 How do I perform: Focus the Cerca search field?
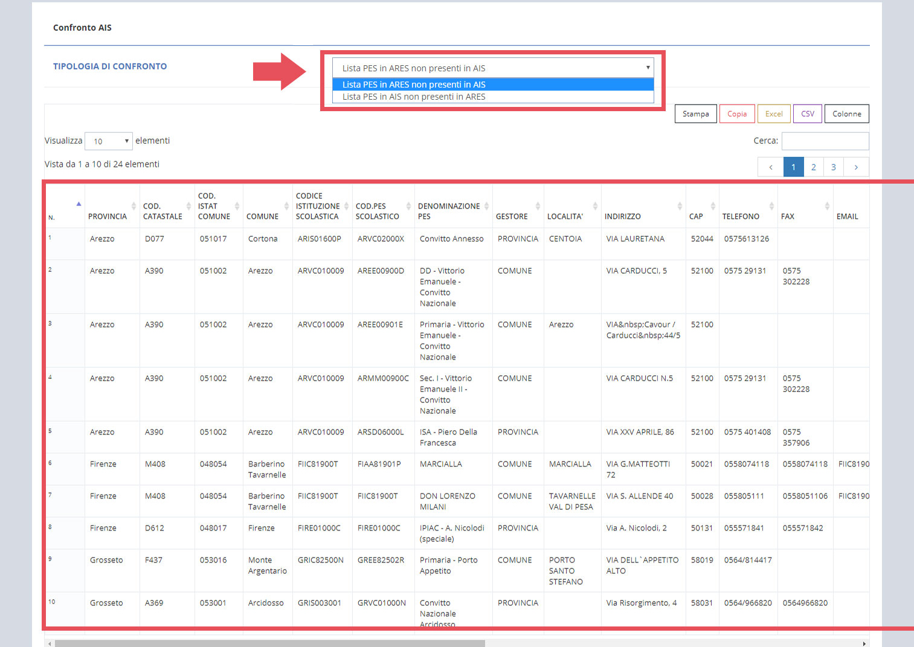click(825, 141)
